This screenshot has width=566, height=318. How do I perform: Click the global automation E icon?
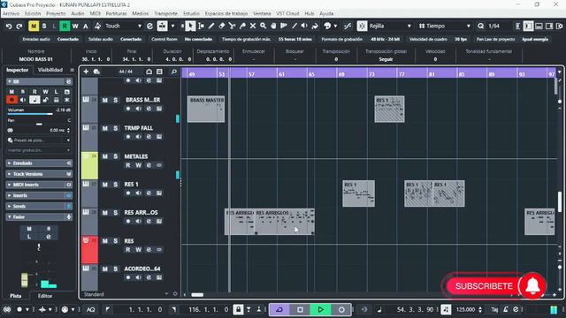(x=149, y=26)
